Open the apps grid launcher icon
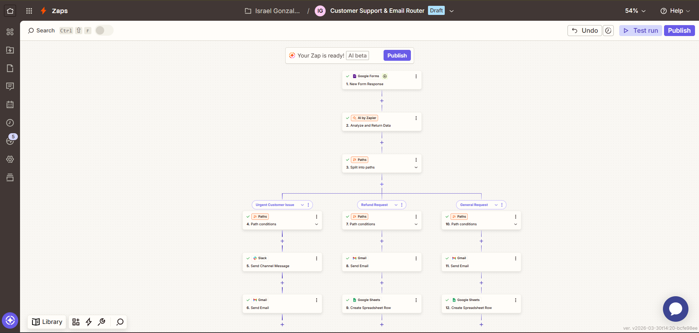This screenshot has height=333, width=699. point(29,11)
